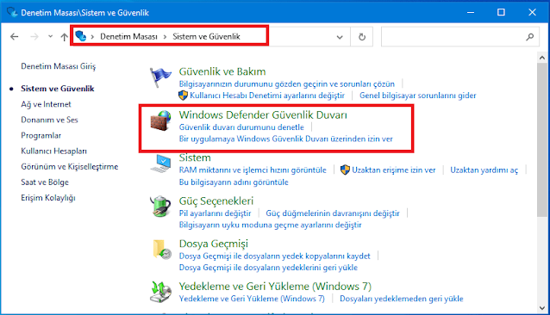Screen dimensions: 550x315
Task: Select Sistem ve Güvenlik in the sidebar
Action: (x=58, y=89)
